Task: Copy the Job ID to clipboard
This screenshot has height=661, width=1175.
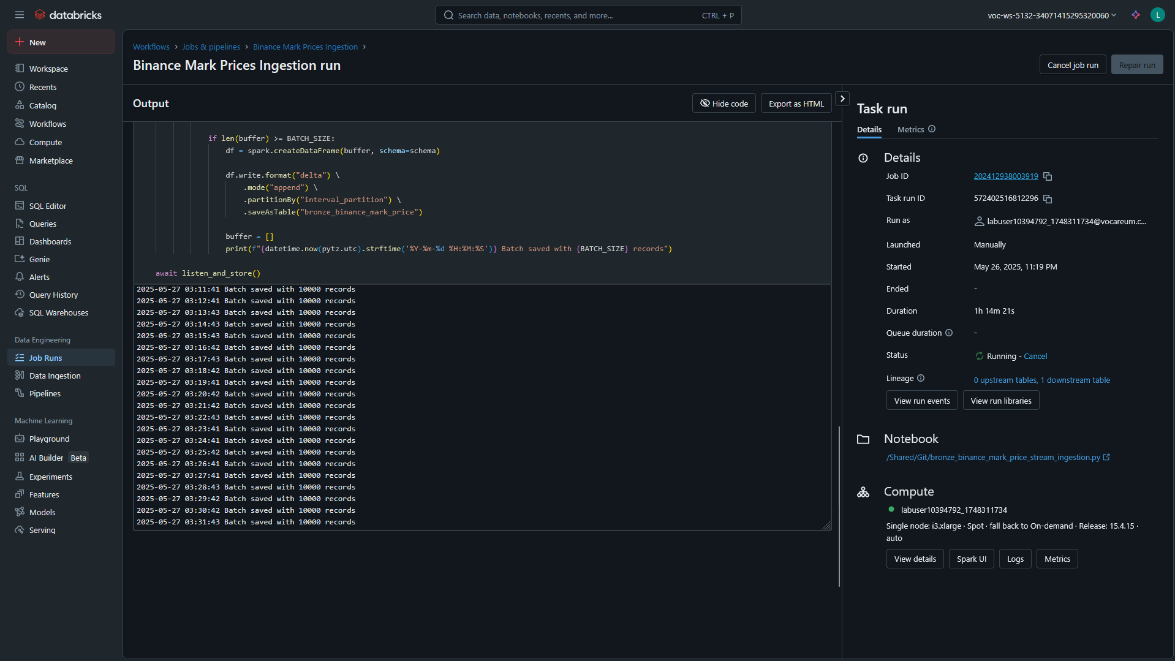Action: point(1048,176)
